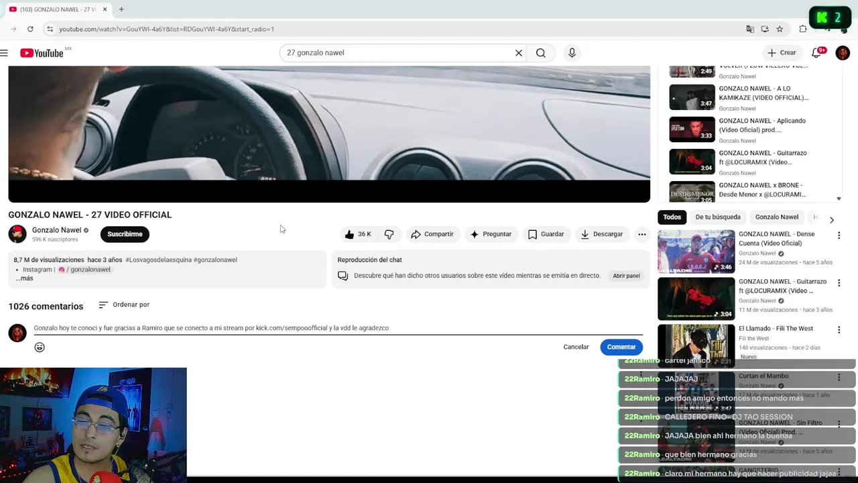Open emoji picker in comment box

tap(40, 347)
